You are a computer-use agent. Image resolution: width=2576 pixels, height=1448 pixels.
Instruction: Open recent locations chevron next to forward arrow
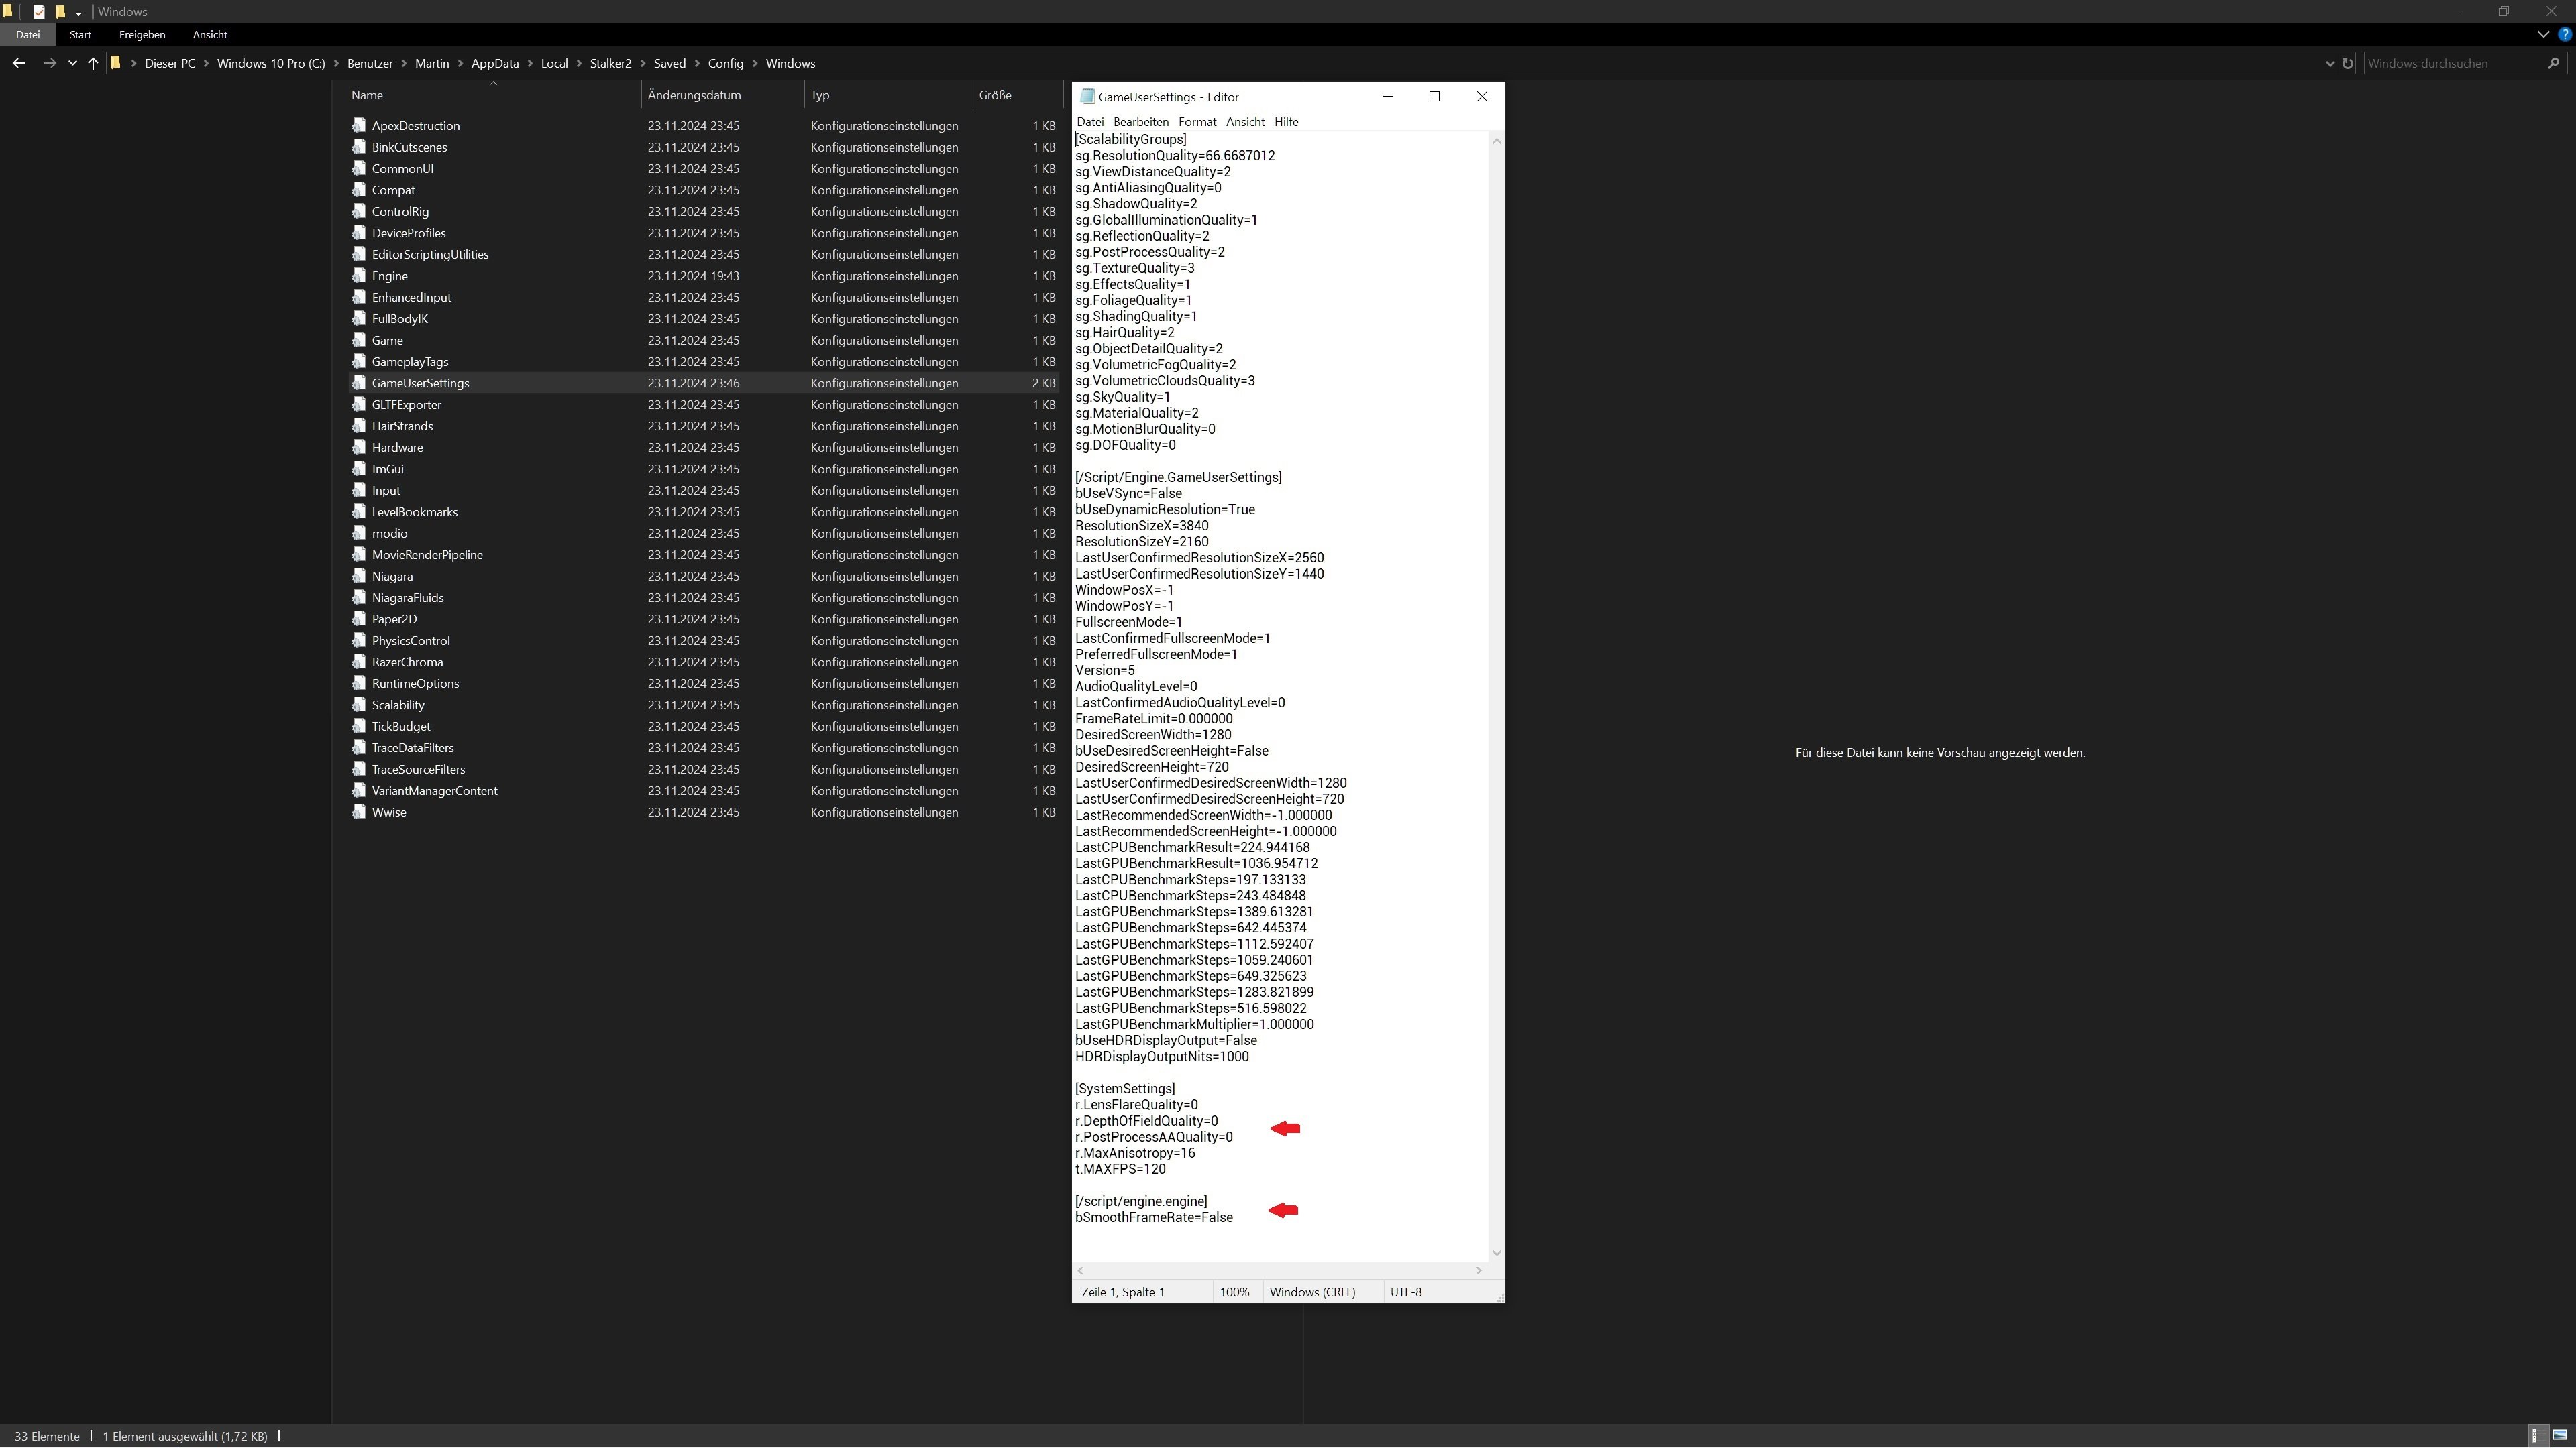pos(72,63)
